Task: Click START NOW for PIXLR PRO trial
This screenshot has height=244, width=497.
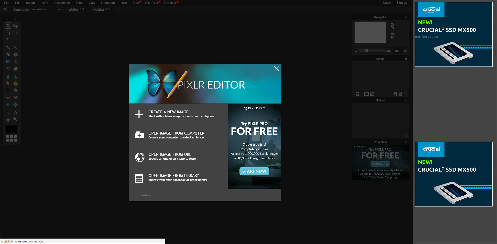Action: point(254,171)
